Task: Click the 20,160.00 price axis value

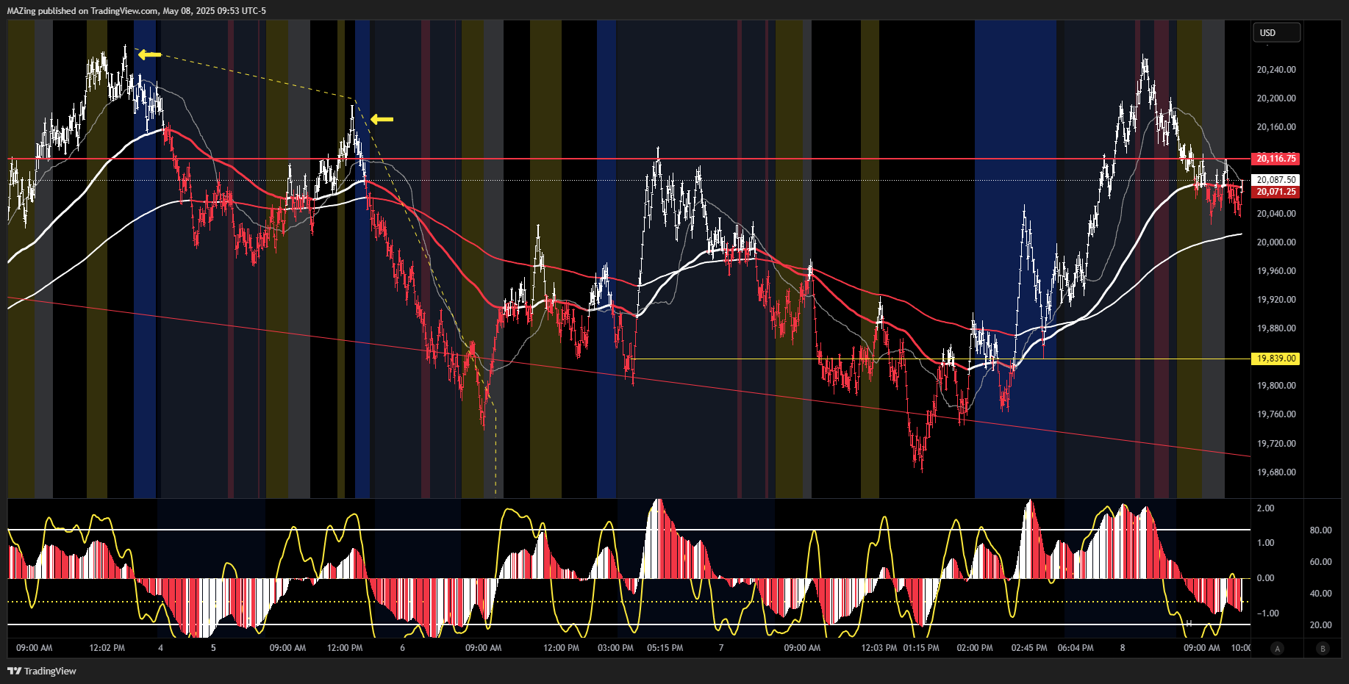Action: (1276, 127)
